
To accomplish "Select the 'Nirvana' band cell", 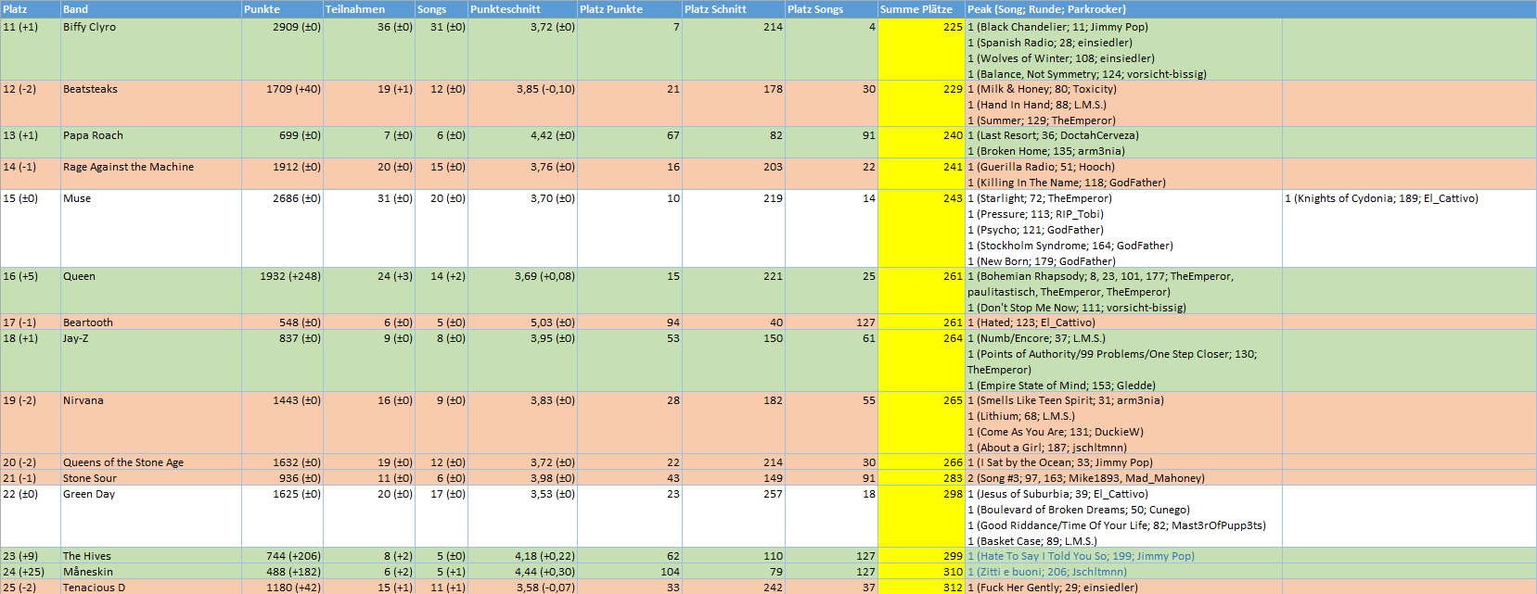I will 151,423.
